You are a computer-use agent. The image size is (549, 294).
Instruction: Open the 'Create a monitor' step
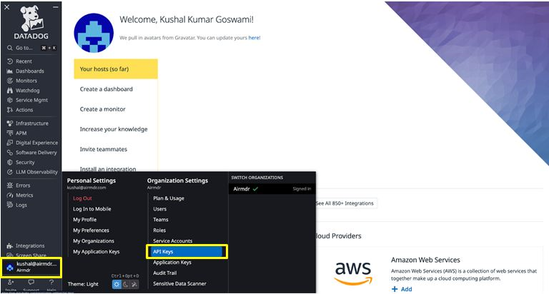point(103,109)
